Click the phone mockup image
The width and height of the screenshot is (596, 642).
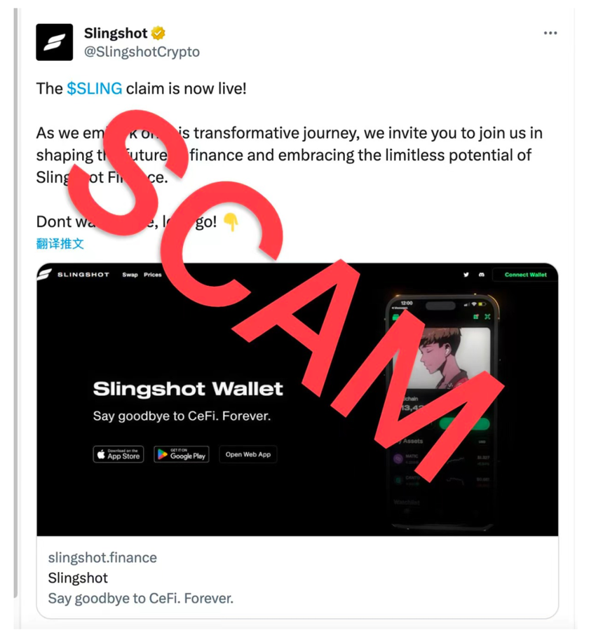click(442, 411)
